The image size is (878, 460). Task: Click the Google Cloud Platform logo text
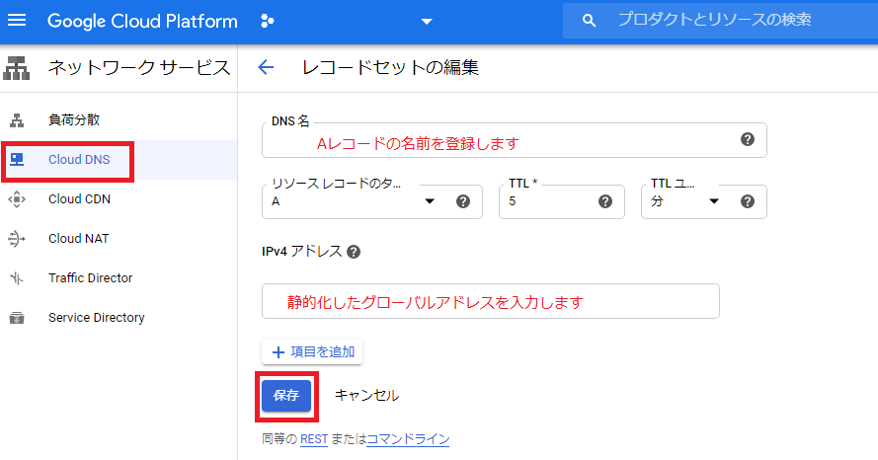142,22
